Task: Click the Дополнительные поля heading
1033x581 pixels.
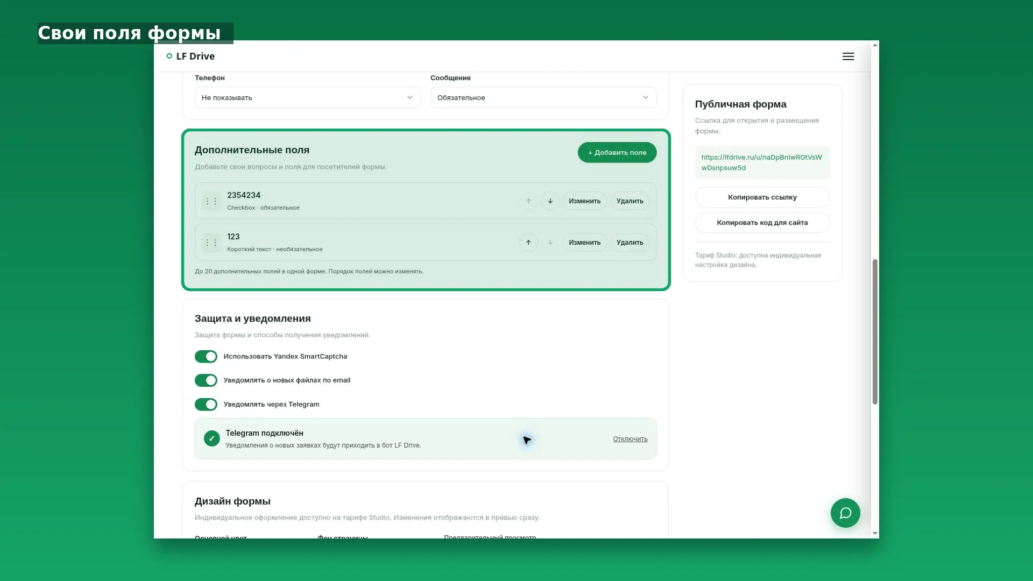Action: coord(252,150)
